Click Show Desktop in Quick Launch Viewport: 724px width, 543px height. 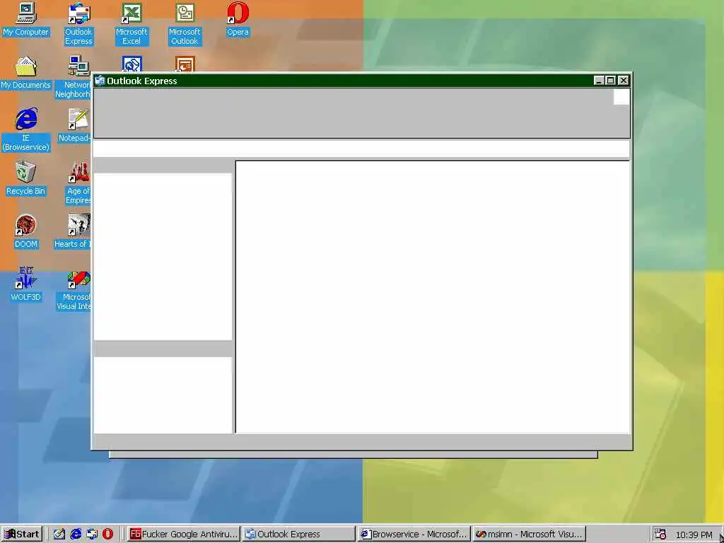59,535
